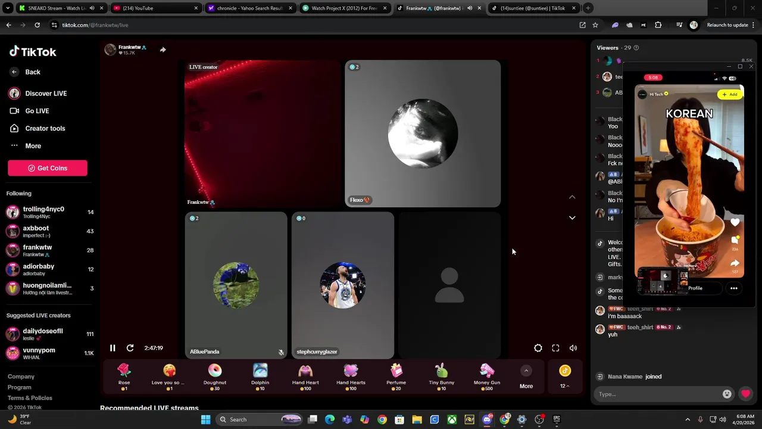Open the TikTok logo home link
Viewport: 762px width, 429px height.
pyautogui.click(x=33, y=52)
